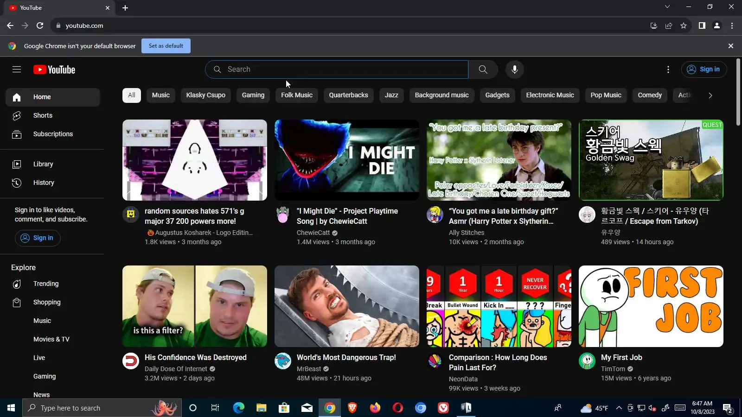Open Brave browser from taskbar
742x417 pixels.
[352, 408]
